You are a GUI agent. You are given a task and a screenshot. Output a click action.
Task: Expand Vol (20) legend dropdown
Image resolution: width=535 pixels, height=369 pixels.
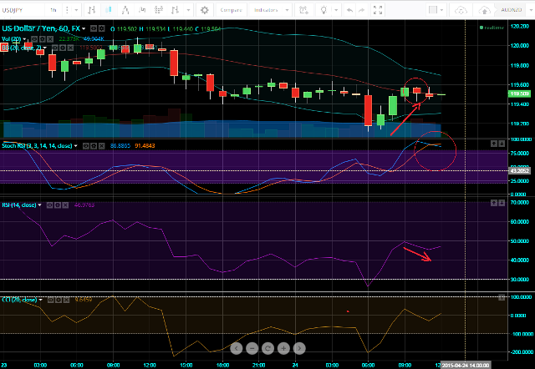tap(24, 39)
